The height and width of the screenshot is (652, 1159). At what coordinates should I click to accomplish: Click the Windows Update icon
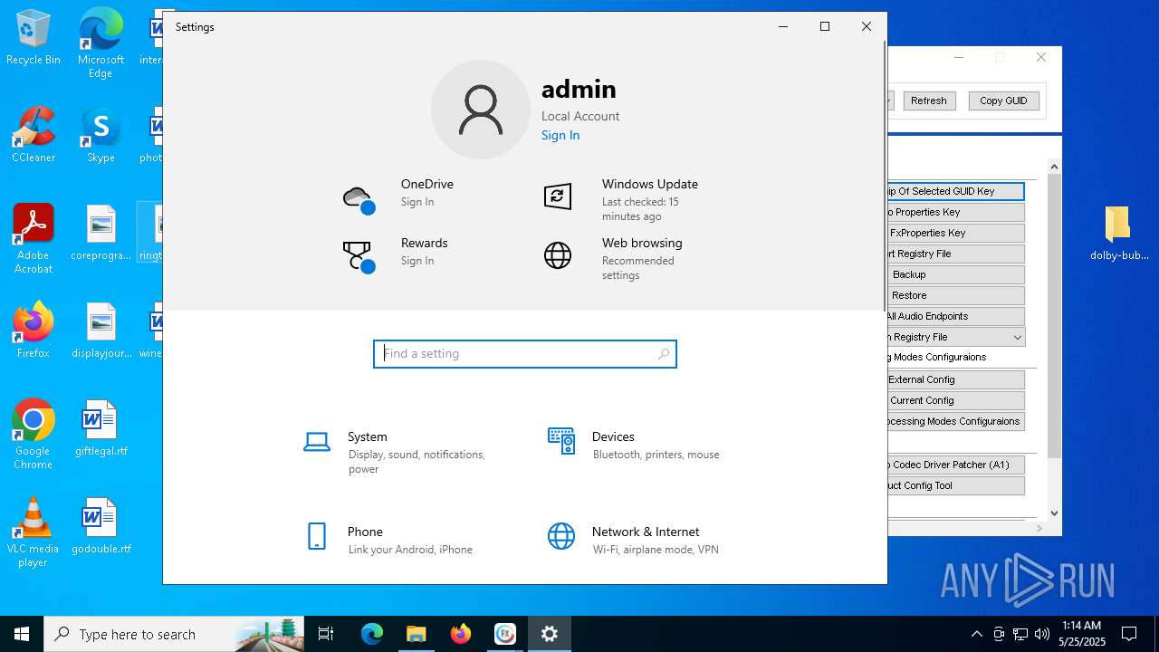point(558,196)
